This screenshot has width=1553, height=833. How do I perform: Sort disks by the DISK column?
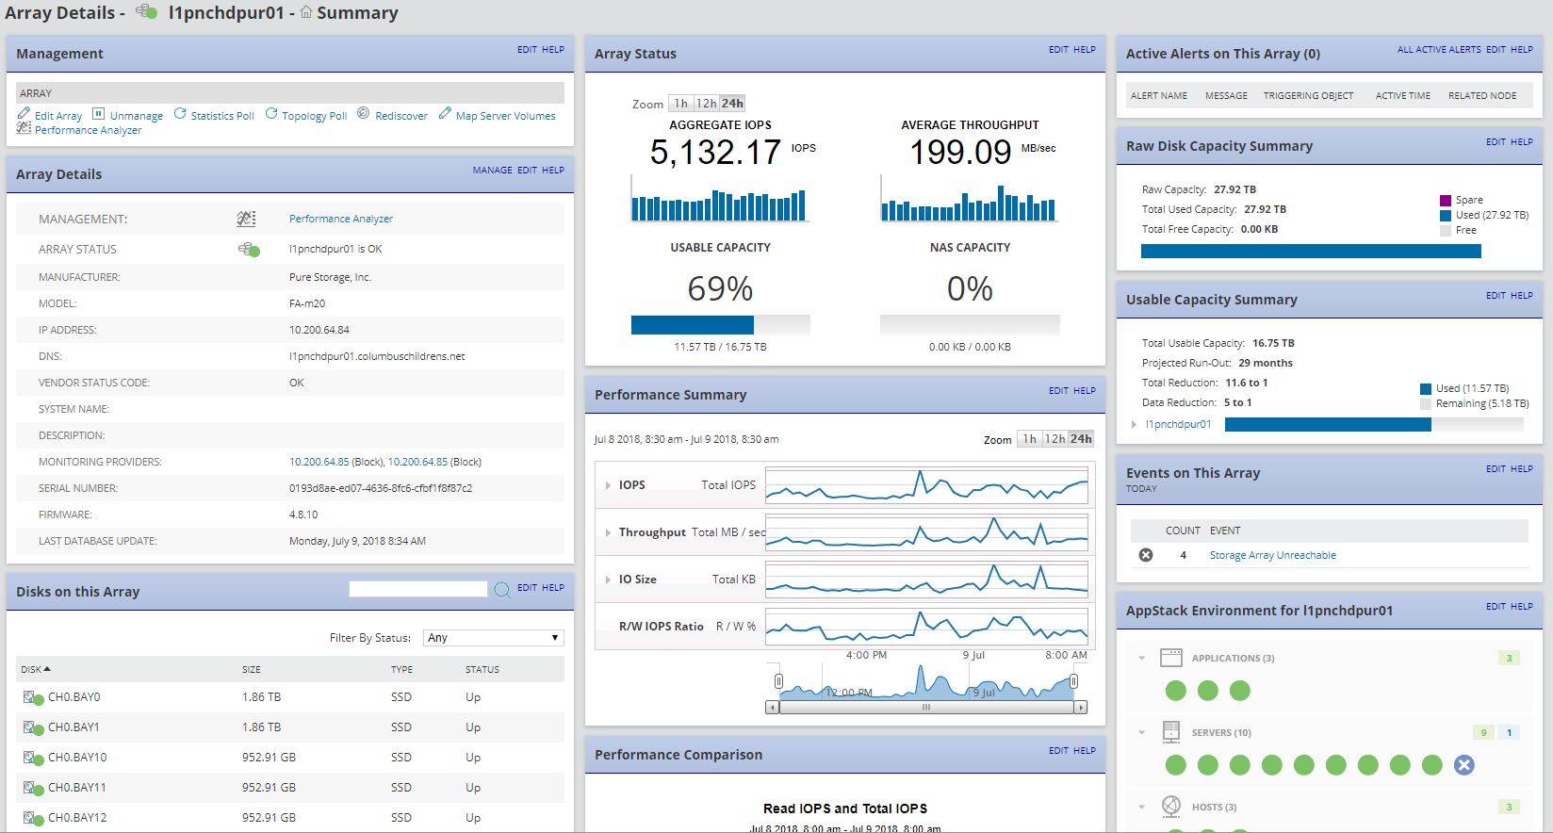coord(36,669)
